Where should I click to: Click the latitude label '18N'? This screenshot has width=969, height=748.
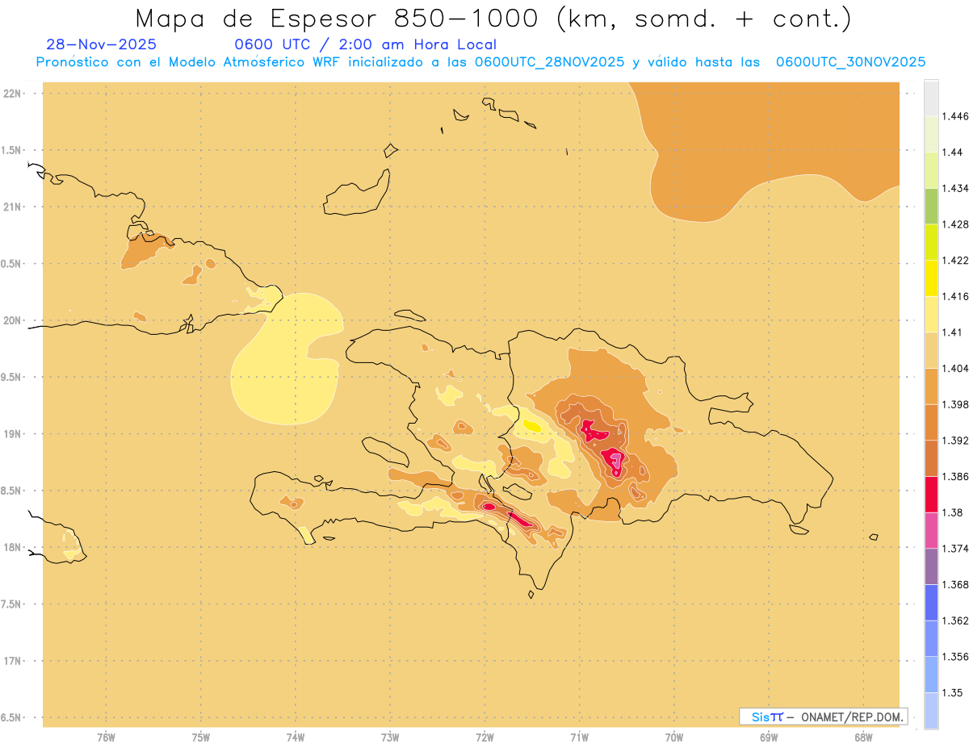(x=13, y=547)
